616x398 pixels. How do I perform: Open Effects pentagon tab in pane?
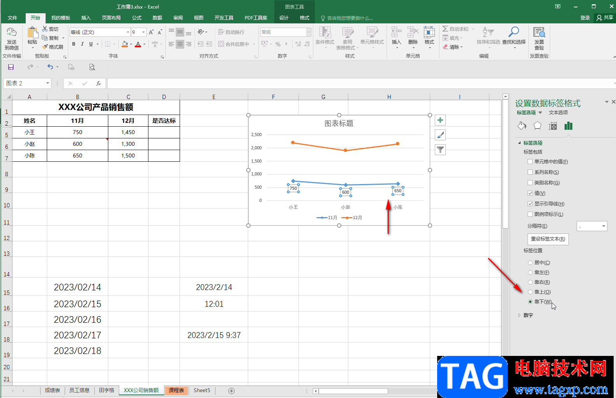point(537,126)
